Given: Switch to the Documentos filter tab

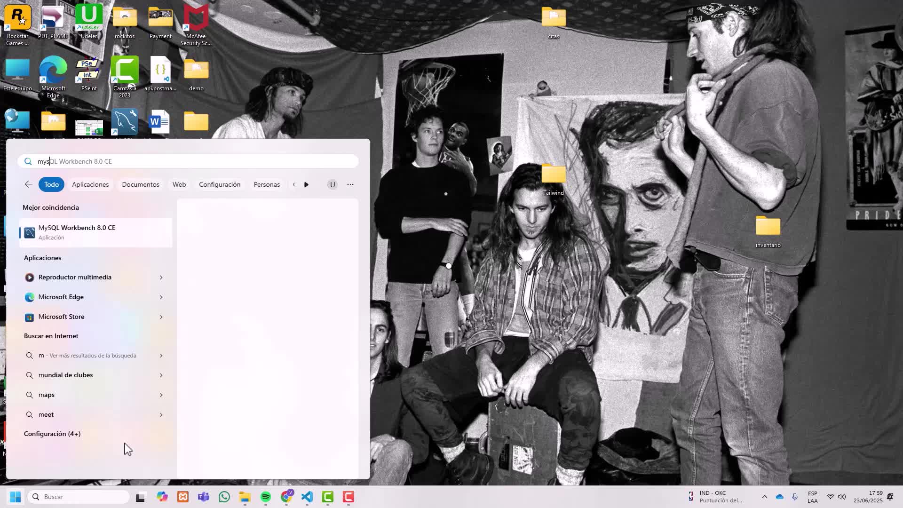Looking at the screenshot, I should 141,184.
